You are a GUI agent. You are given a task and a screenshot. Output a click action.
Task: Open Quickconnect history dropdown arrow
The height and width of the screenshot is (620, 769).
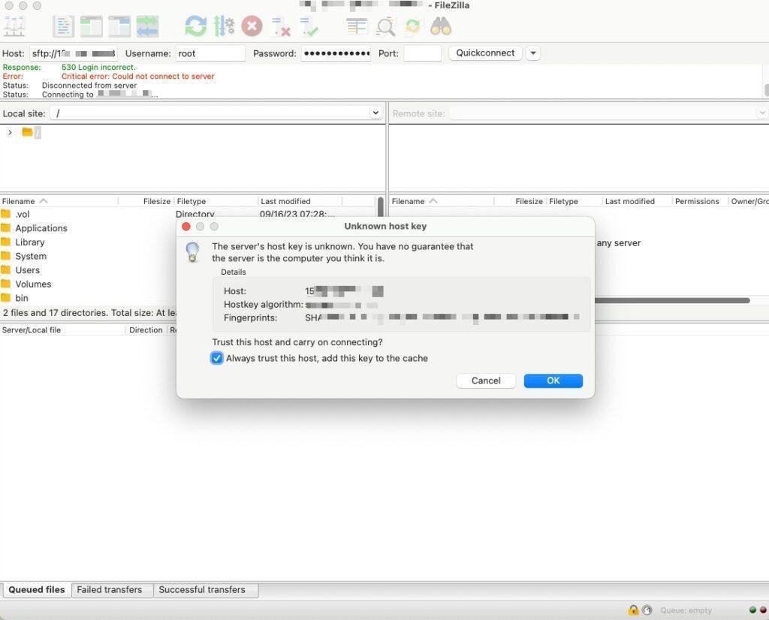tap(533, 53)
